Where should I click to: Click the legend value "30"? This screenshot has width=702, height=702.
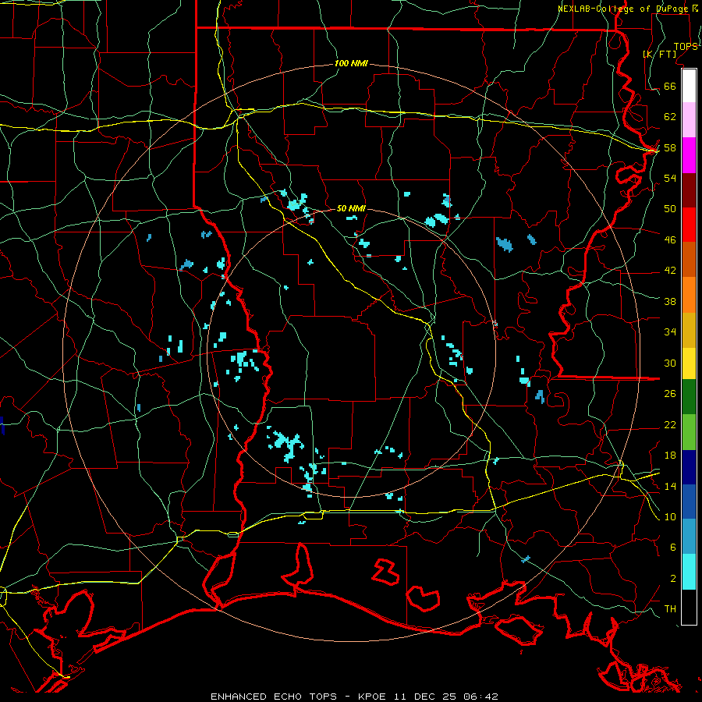pos(670,363)
